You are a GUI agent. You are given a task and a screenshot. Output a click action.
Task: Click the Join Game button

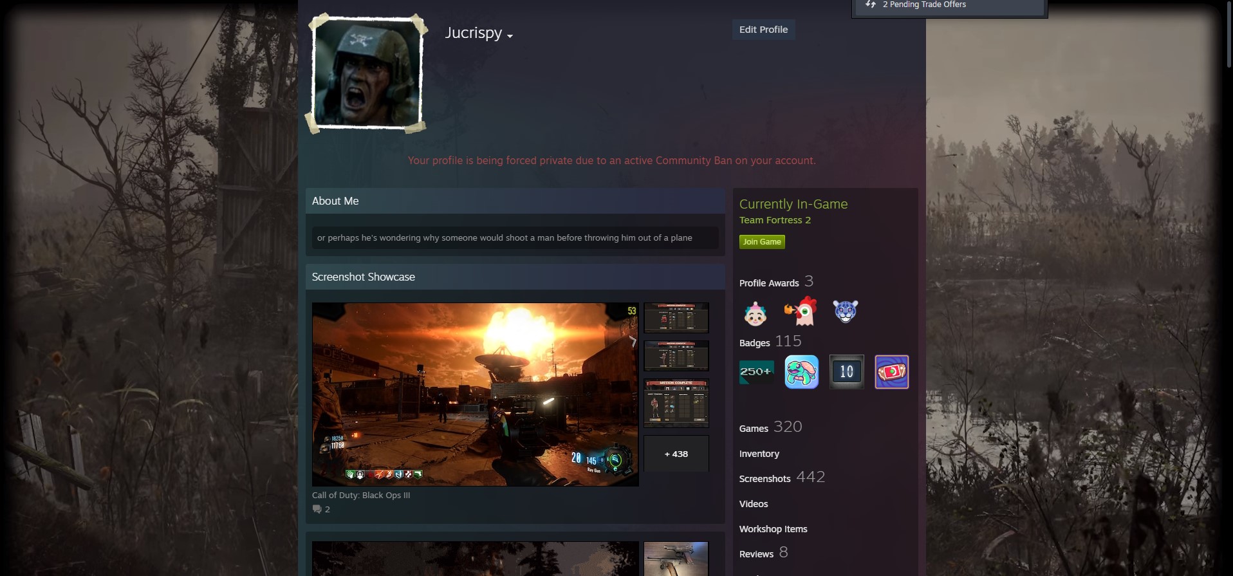click(x=762, y=242)
